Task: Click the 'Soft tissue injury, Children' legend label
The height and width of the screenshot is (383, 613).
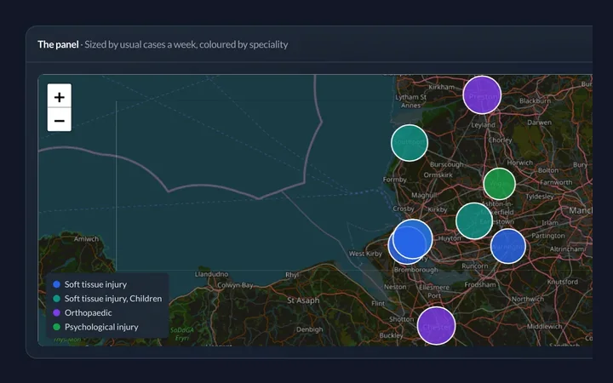Action: 113,299
